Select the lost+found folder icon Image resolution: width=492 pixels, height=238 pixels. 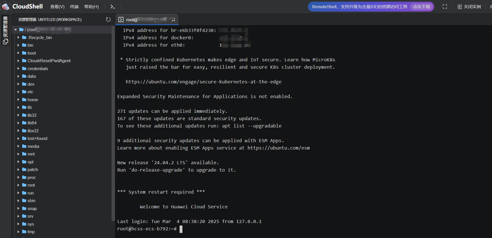click(24, 139)
